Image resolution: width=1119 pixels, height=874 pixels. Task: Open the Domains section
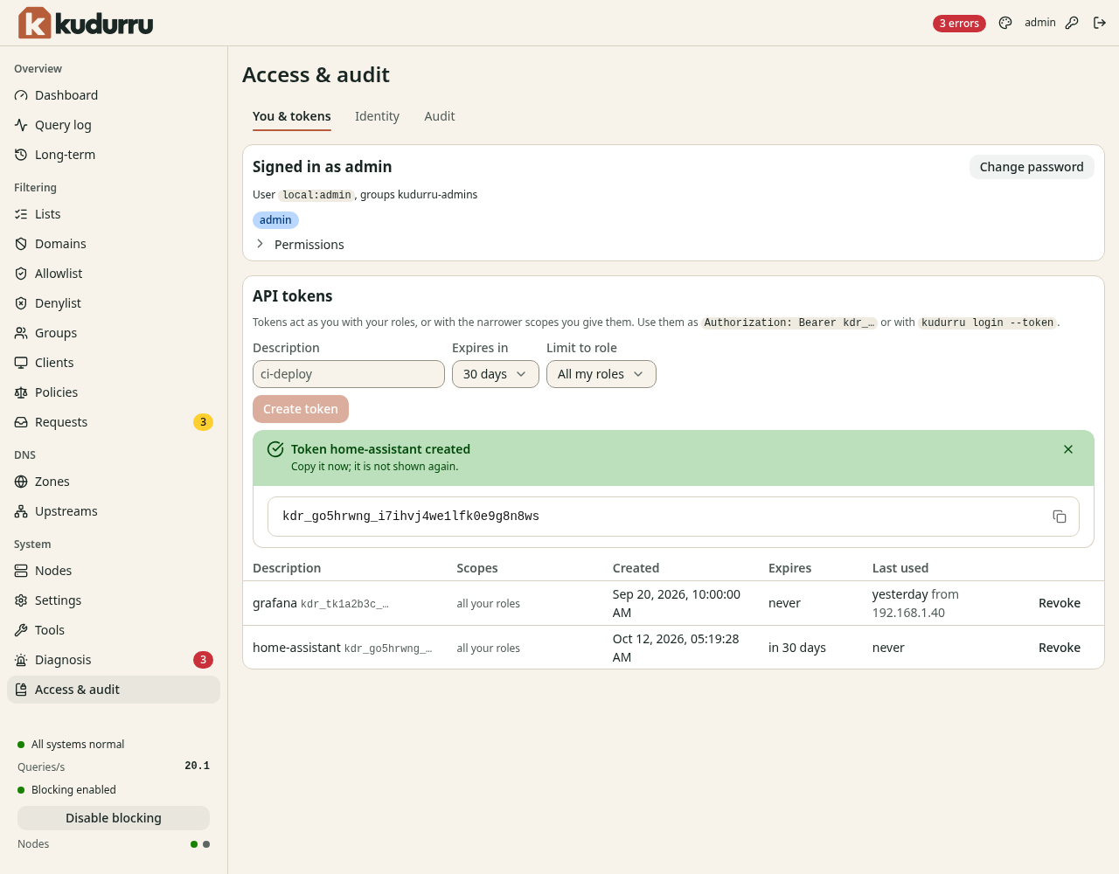coord(114,244)
